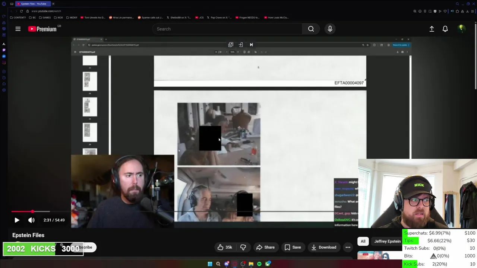Screen dimensions: 477x268
Task: Share the Epstein Files video
Action: 265,247
